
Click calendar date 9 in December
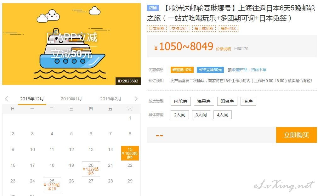point(13,149)
